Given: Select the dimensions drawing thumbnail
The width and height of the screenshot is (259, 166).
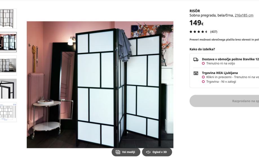Looking at the screenshot, I should pyautogui.click(x=8, y=112).
